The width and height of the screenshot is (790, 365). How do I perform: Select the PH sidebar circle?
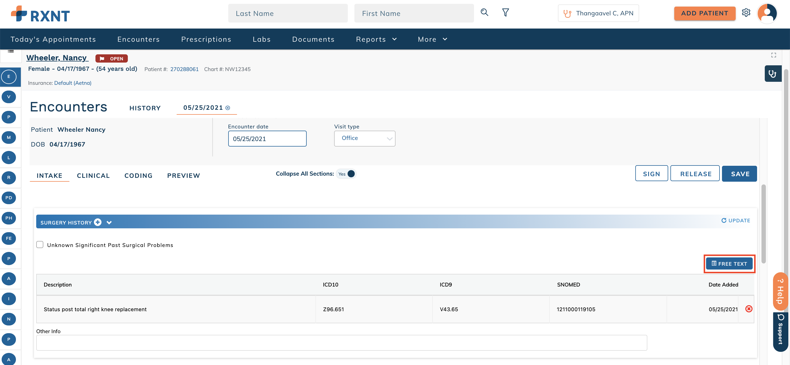tap(9, 218)
